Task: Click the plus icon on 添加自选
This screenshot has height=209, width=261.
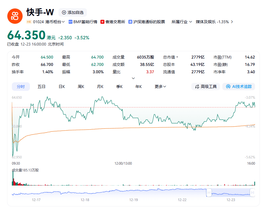Action: 64,12
